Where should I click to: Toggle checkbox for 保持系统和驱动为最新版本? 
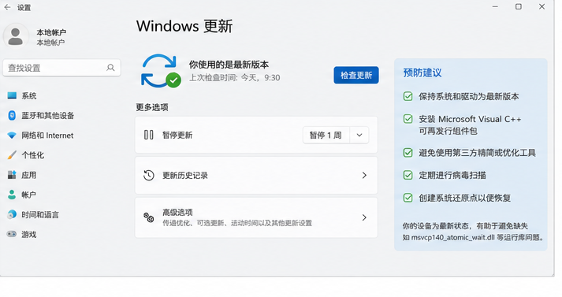pos(408,96)
